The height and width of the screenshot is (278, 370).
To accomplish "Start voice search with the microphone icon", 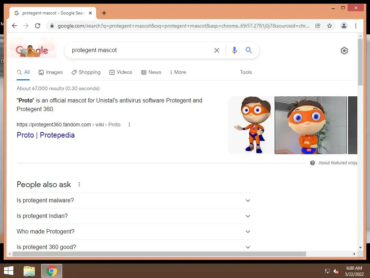I will [234, 50].
